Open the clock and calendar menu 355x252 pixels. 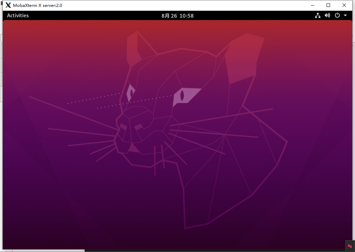pyautogui.click(x=177, y=16)
